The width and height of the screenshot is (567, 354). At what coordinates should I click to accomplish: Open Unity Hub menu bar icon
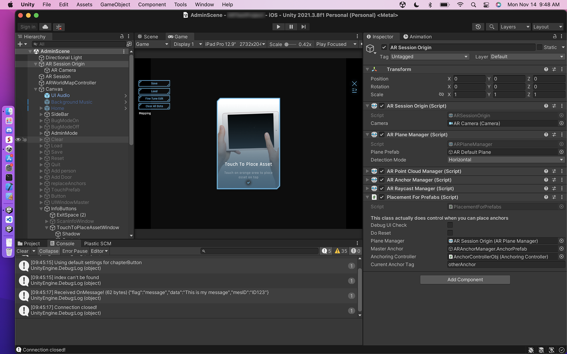(x=403, y=4)
